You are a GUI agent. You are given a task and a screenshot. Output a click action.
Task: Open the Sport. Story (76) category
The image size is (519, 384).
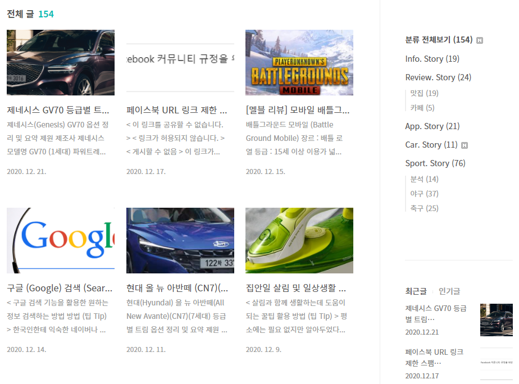(x=435, y=163)
